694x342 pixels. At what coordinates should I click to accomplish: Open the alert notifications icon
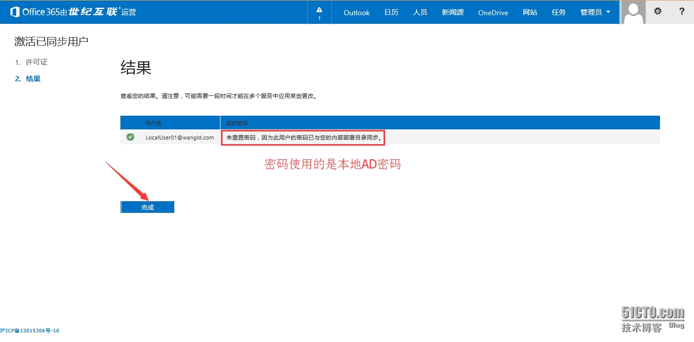[319, 12]
